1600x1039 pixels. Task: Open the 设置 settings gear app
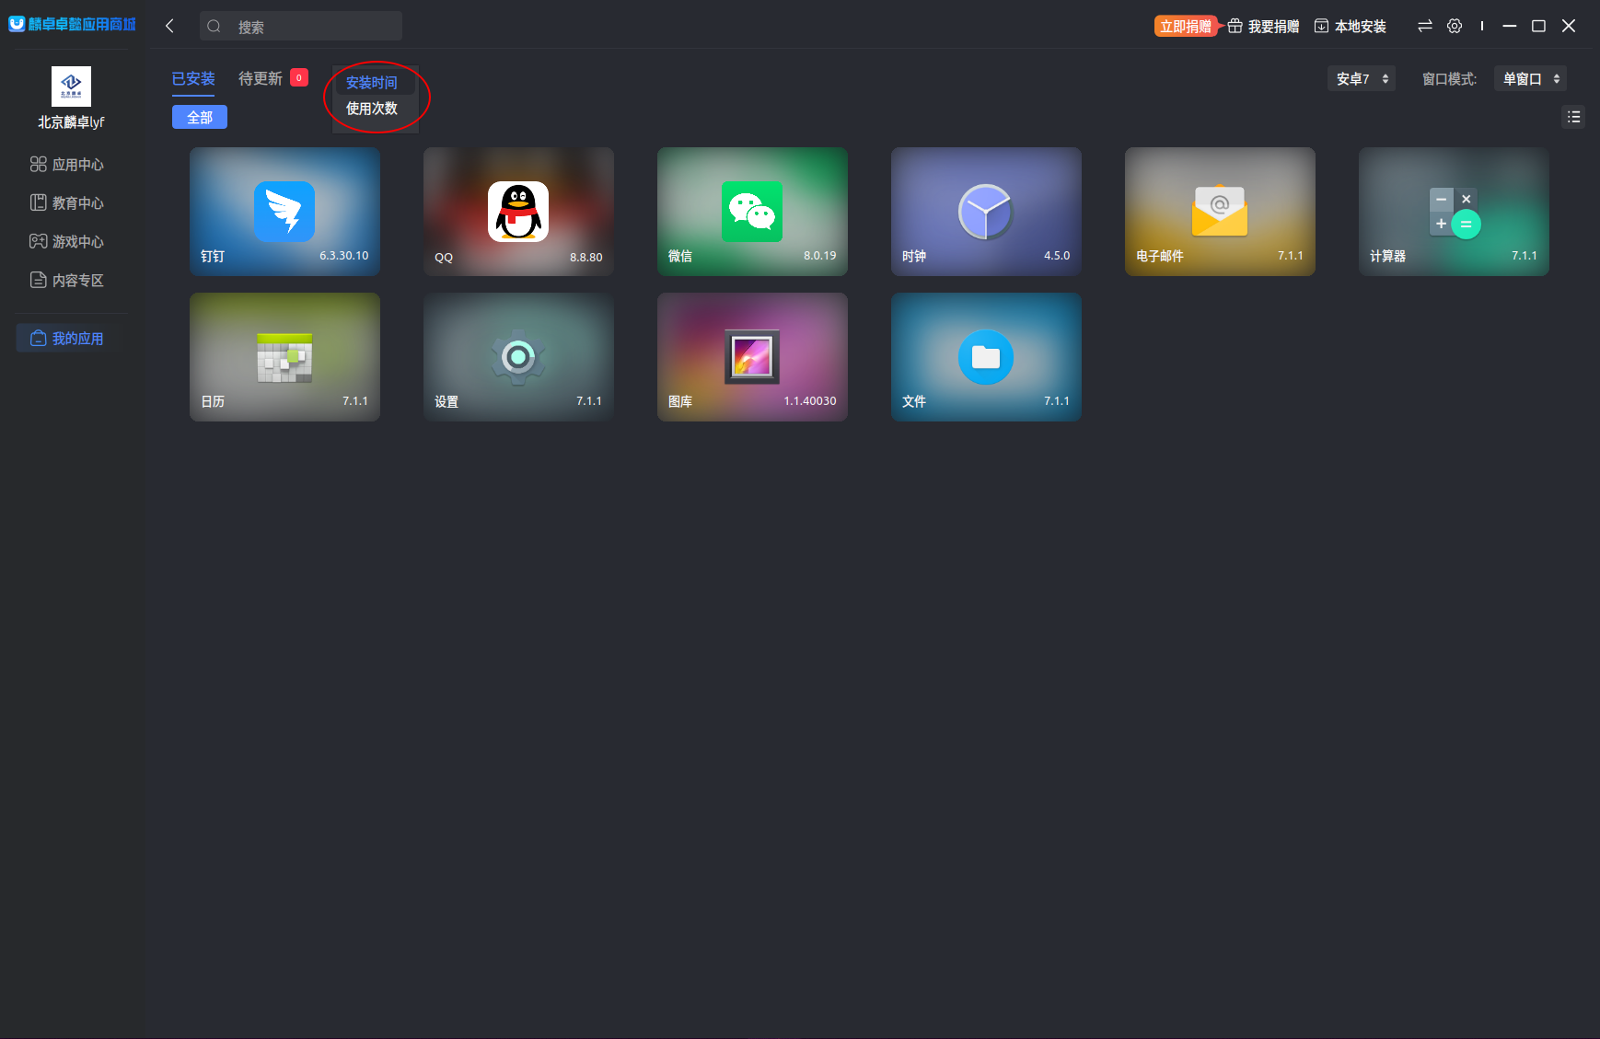pyautogui.click(x=518, y=357)
